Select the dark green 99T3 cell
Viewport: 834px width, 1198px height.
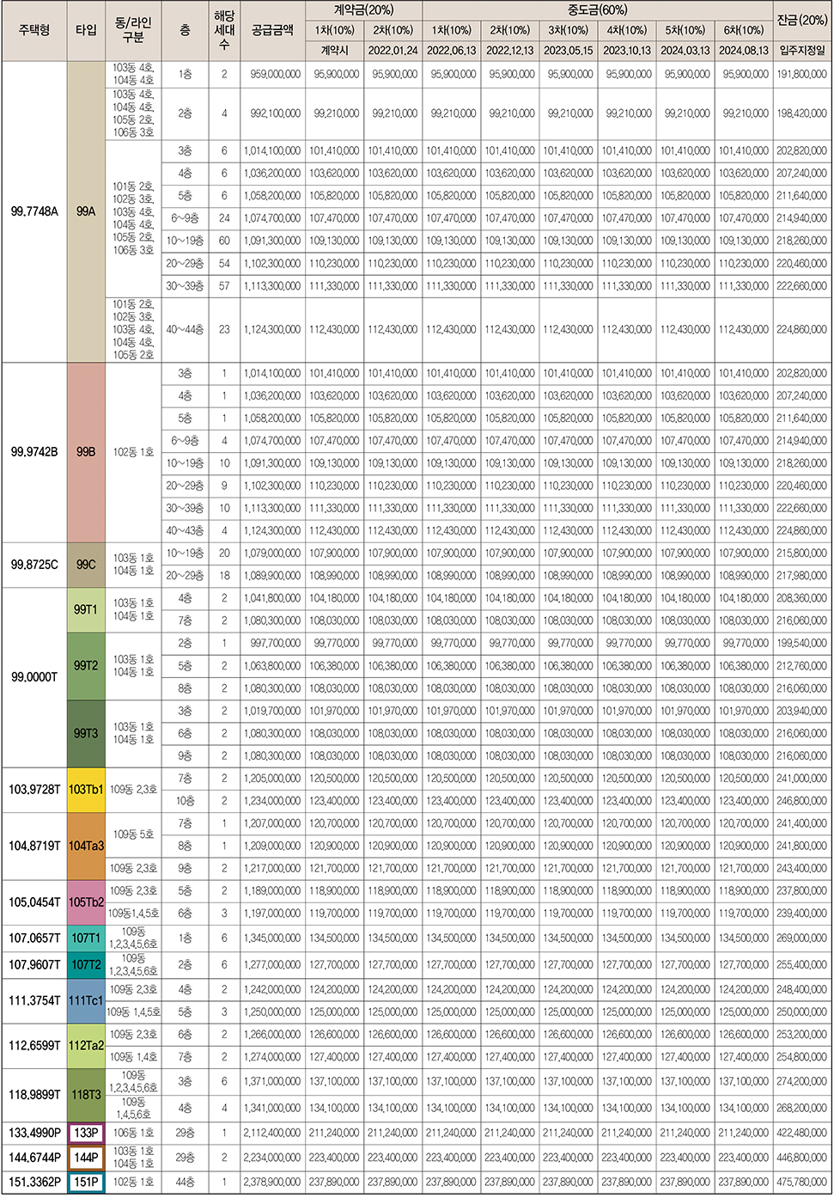(x=86, y=734)
